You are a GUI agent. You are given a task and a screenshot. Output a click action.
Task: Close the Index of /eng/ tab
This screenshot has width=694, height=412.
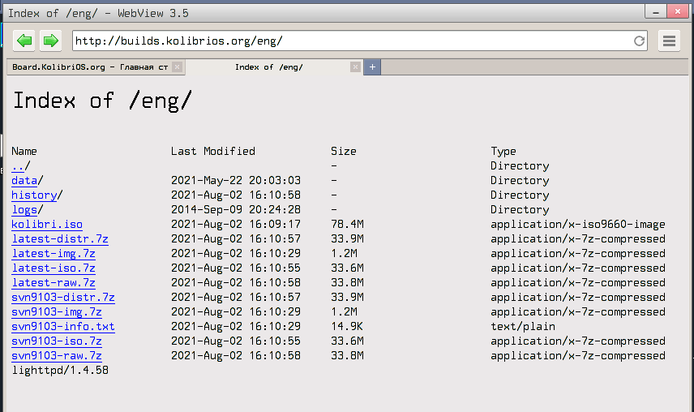coord(355,67)
